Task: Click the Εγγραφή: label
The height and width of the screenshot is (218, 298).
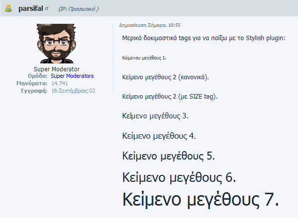Action: (x=34, y=91)
